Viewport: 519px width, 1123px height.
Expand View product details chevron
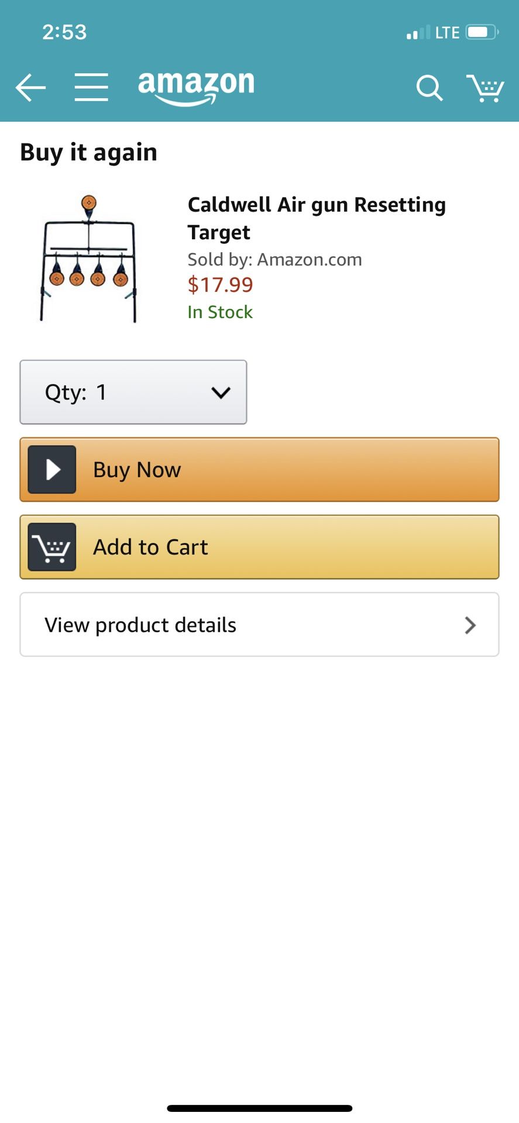470,625
